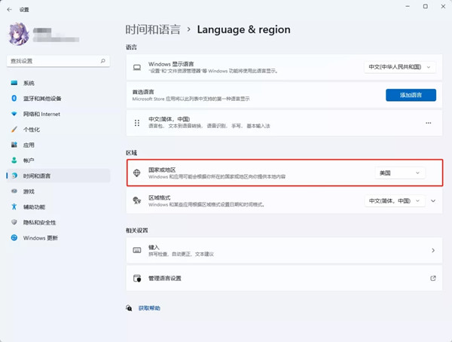The height and width of the screenshot is (342, 452).
Task: Open Windows 显示语言 dropdown
Action: [x=400, y=67]
